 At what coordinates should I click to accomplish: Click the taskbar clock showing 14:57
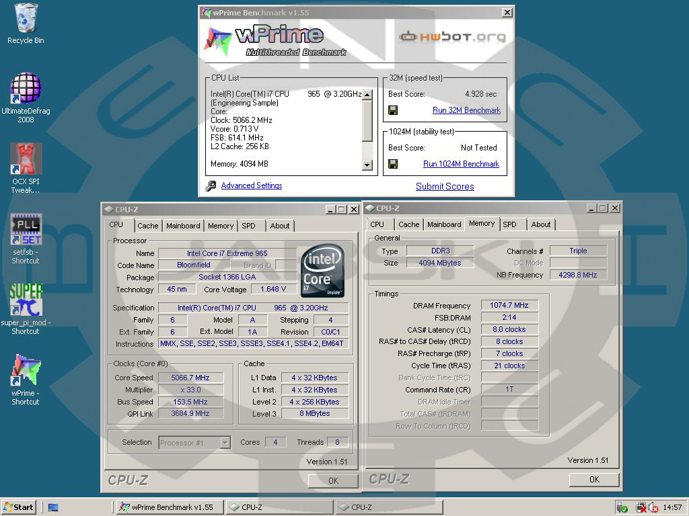[672, 507]
